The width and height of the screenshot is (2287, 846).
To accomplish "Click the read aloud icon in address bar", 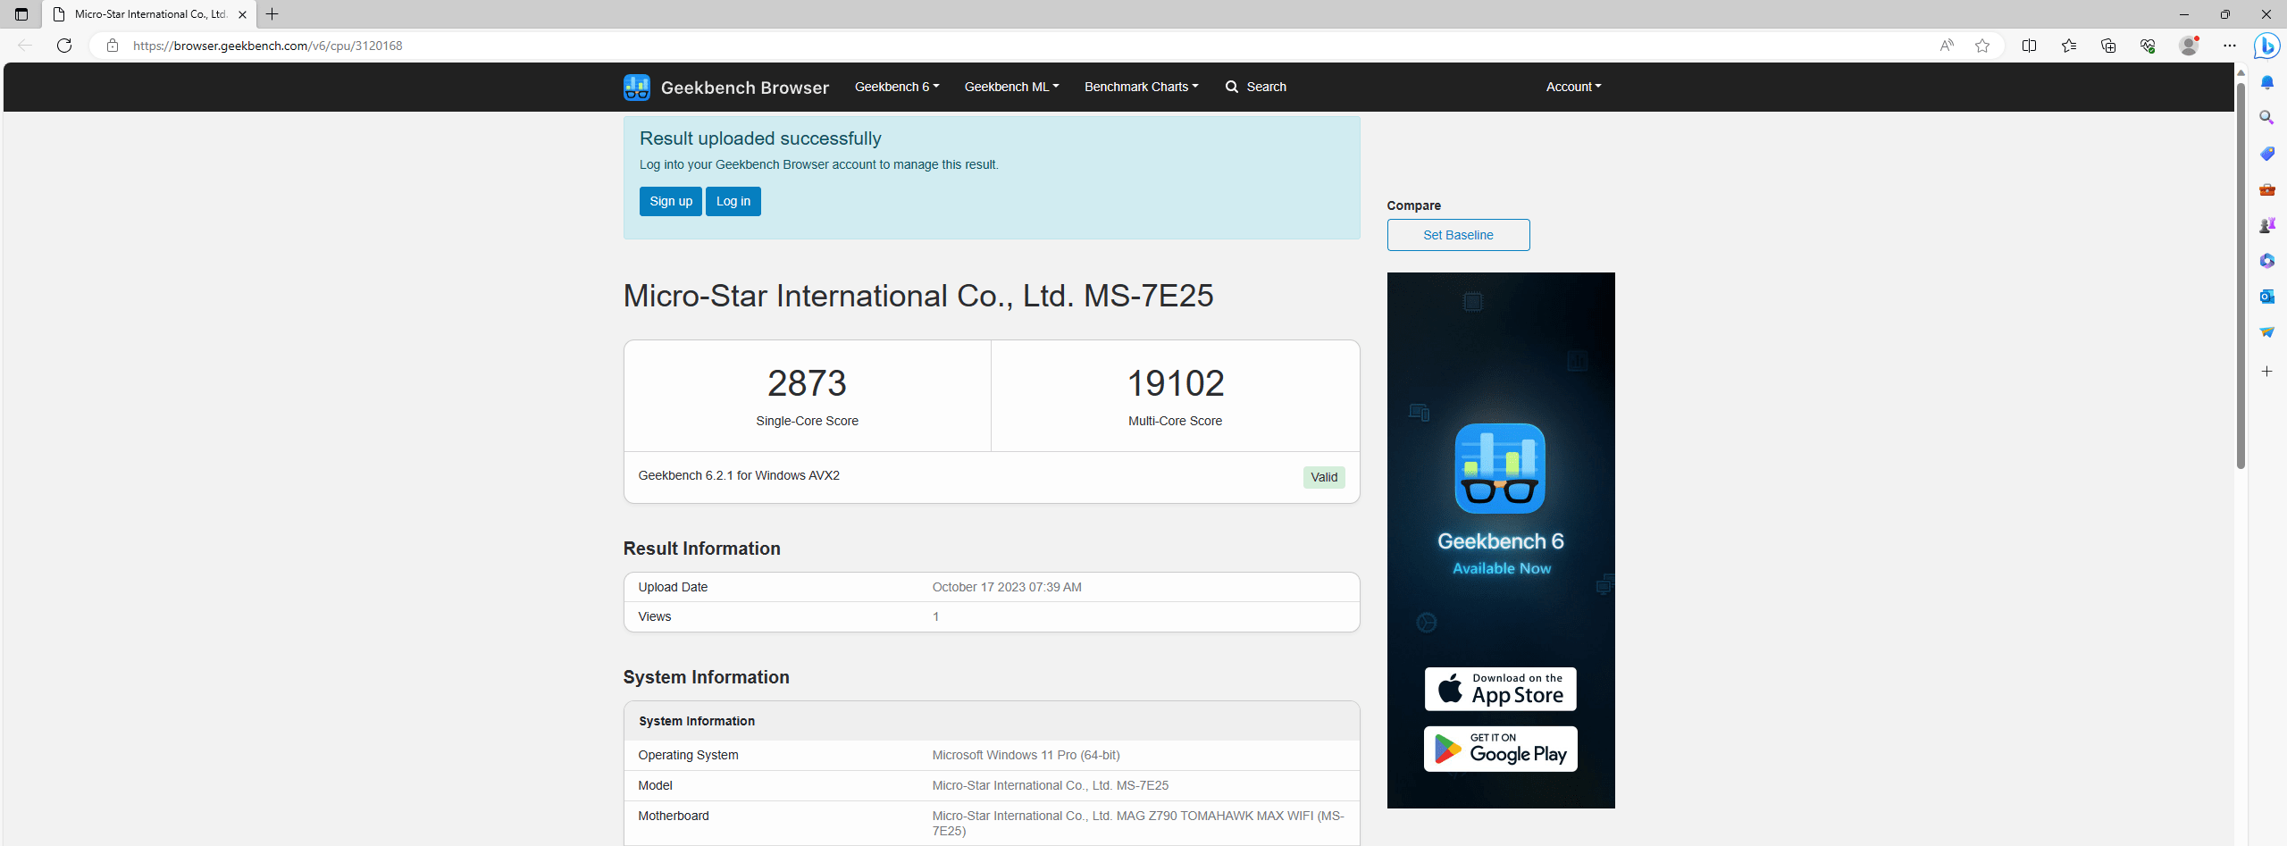I will (1947, 46).
